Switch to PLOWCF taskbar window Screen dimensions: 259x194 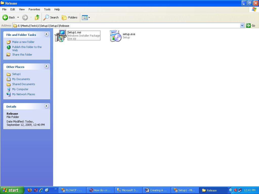click(73, 190)
